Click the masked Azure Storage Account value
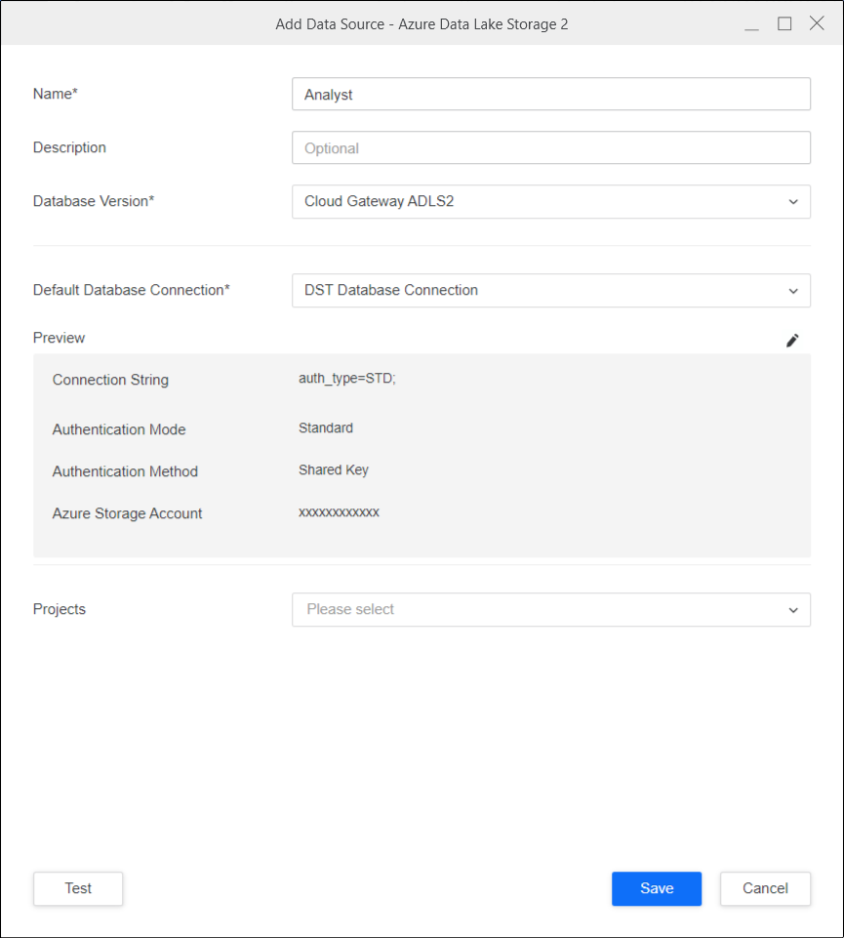The image size is (844, 938). (339, 512)
